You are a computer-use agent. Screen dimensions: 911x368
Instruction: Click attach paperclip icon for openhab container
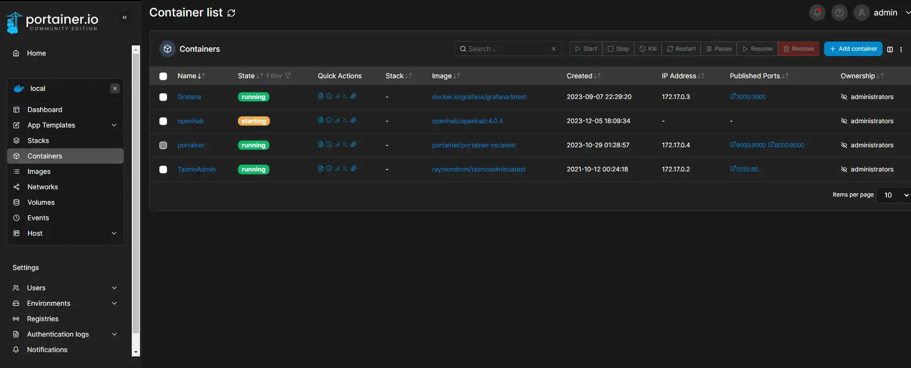353,120
